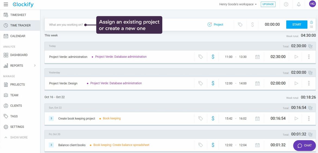Open calendar picker for Project Verde: Design entry
This screenshot has width=318, height=153.
(x=257, y=83)
